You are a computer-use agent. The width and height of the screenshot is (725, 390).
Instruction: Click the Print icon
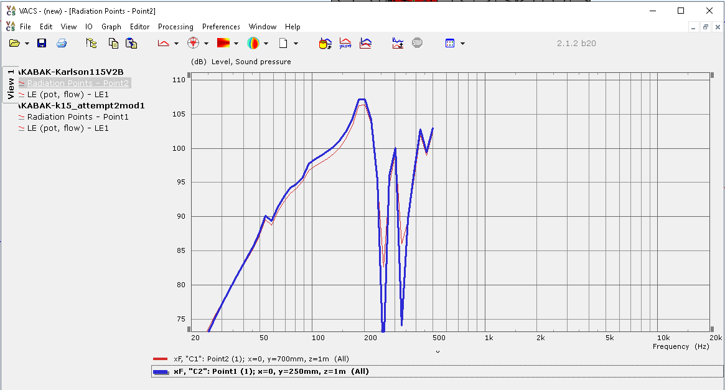point(62,43)
